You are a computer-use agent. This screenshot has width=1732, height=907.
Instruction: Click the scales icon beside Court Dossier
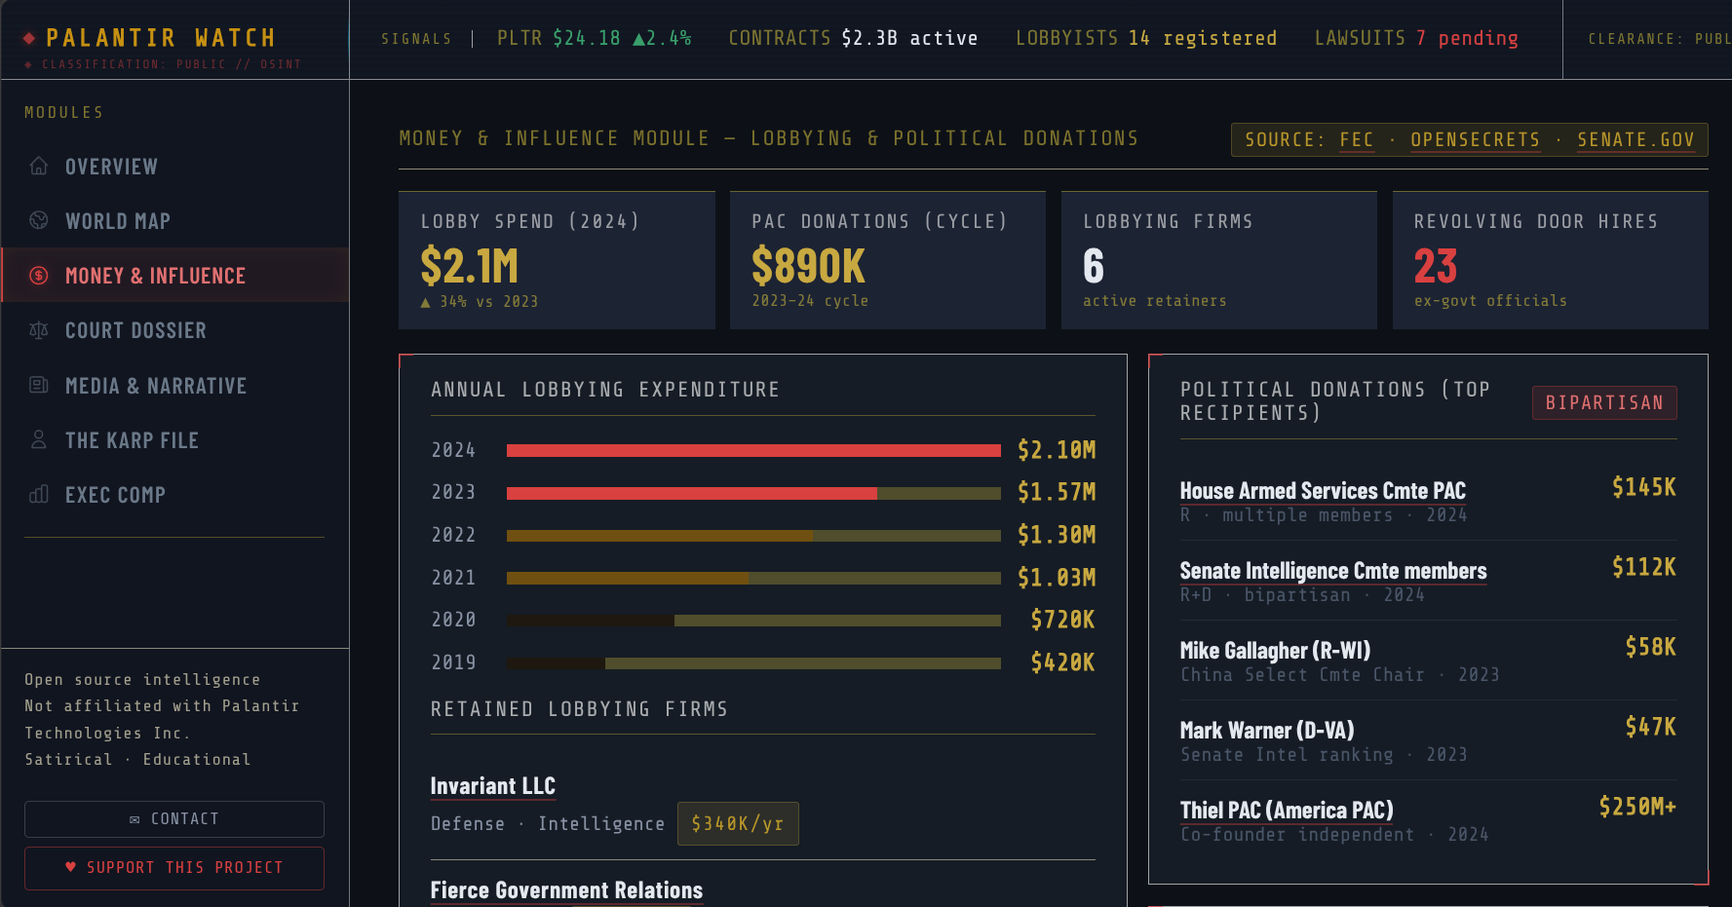click(39, 331)
